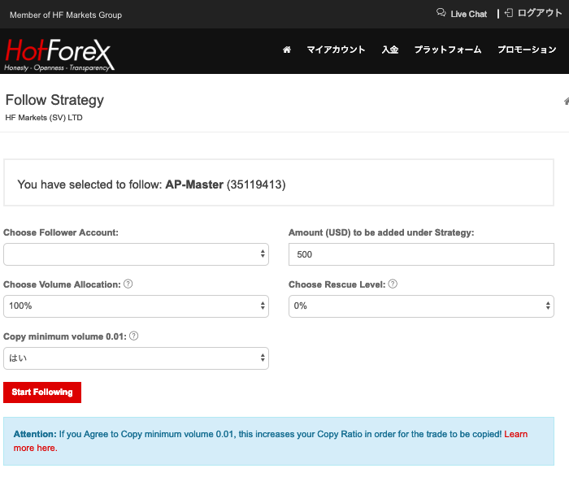
Task: Click the AP-Master strategy name text
Action: [x=194, y=184]
